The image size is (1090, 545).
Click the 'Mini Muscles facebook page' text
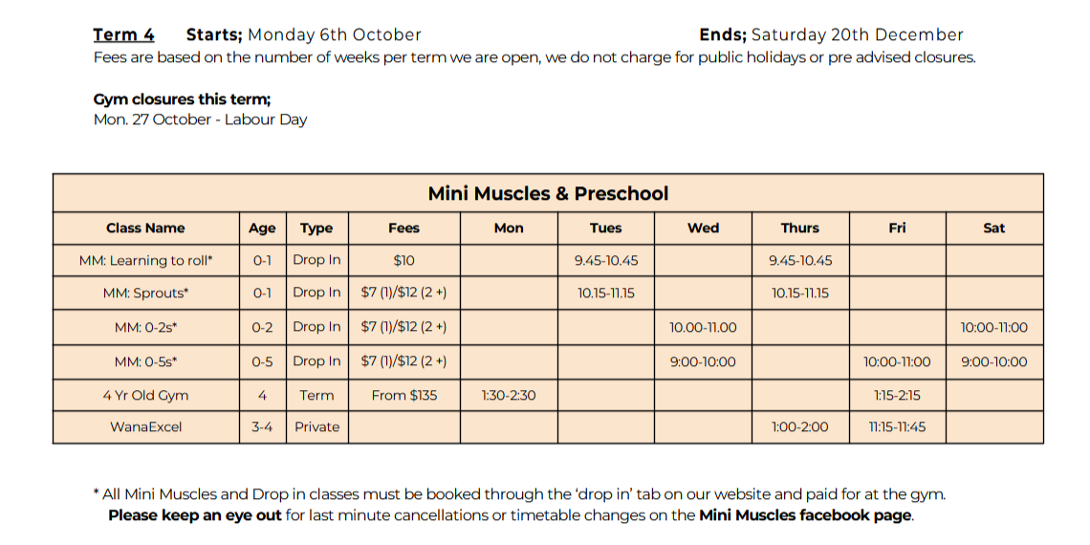point(805,515)
